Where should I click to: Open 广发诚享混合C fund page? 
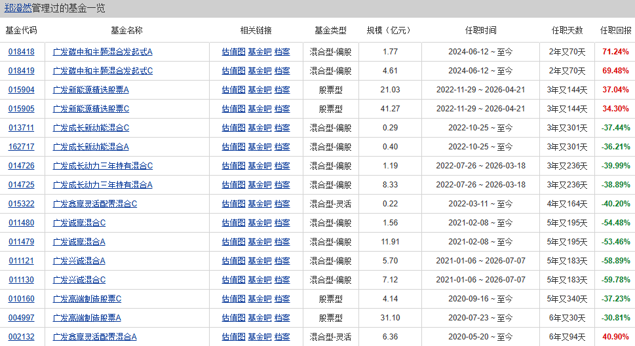[79, 223]
